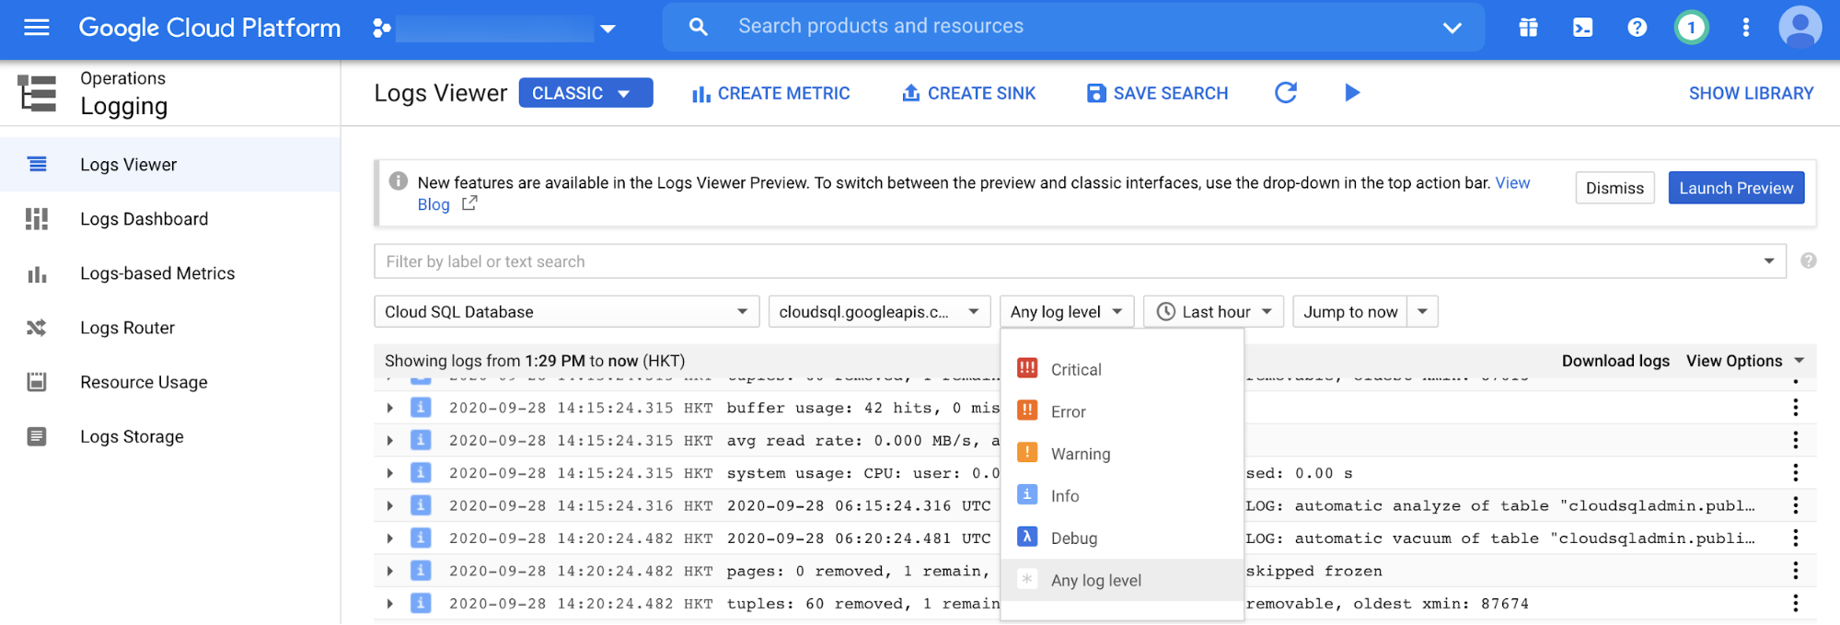Open the Cloud Shell terminal icon

coord(1582,28)
